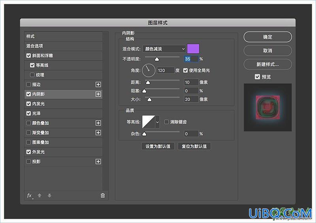The width and height of the screenshot is (316, 223).
Task: Click the 大小 slider handle
Action: coord(149,99)
